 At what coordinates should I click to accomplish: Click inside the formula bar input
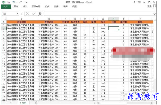98,14
